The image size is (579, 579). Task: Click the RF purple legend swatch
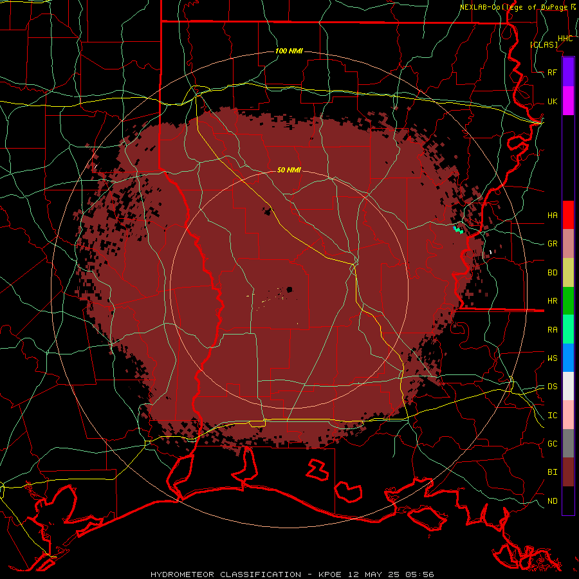point(568,72)
